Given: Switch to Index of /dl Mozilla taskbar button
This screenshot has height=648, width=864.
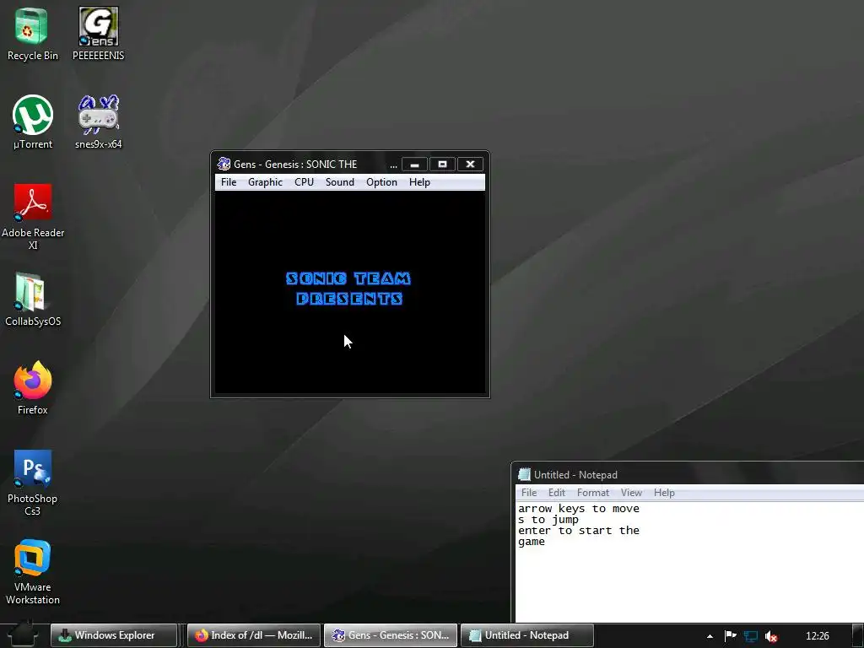Looking at the screenshot, I should tap(252, 635).
